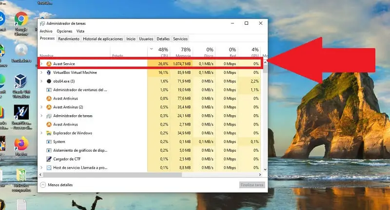Open Oracle VM VirtualBox desktop shortcut
Image resolution: width=390 pixels, height=210 pixels.
tap(20, 86)
